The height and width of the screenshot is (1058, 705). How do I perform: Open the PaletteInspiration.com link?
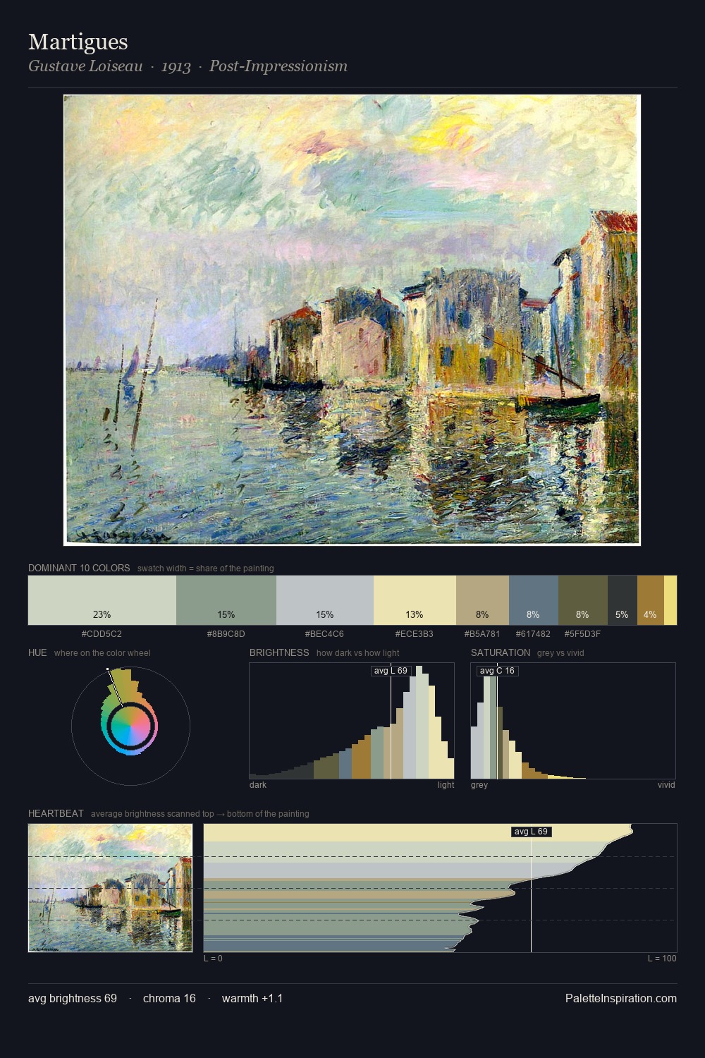tap(621, 999)
